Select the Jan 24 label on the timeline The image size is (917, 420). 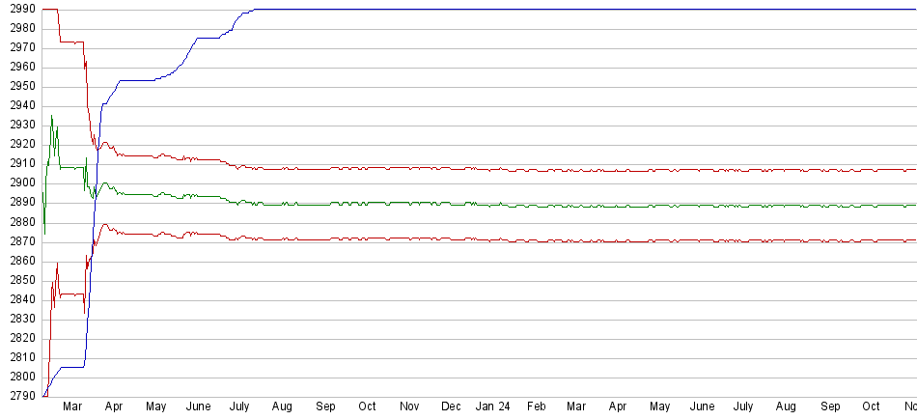tap(492, 406)
